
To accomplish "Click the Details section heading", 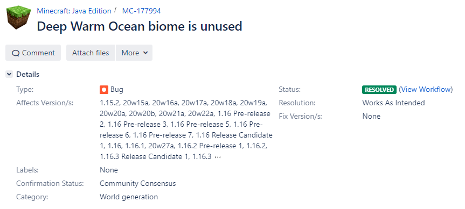I will (x=27, y=74).
